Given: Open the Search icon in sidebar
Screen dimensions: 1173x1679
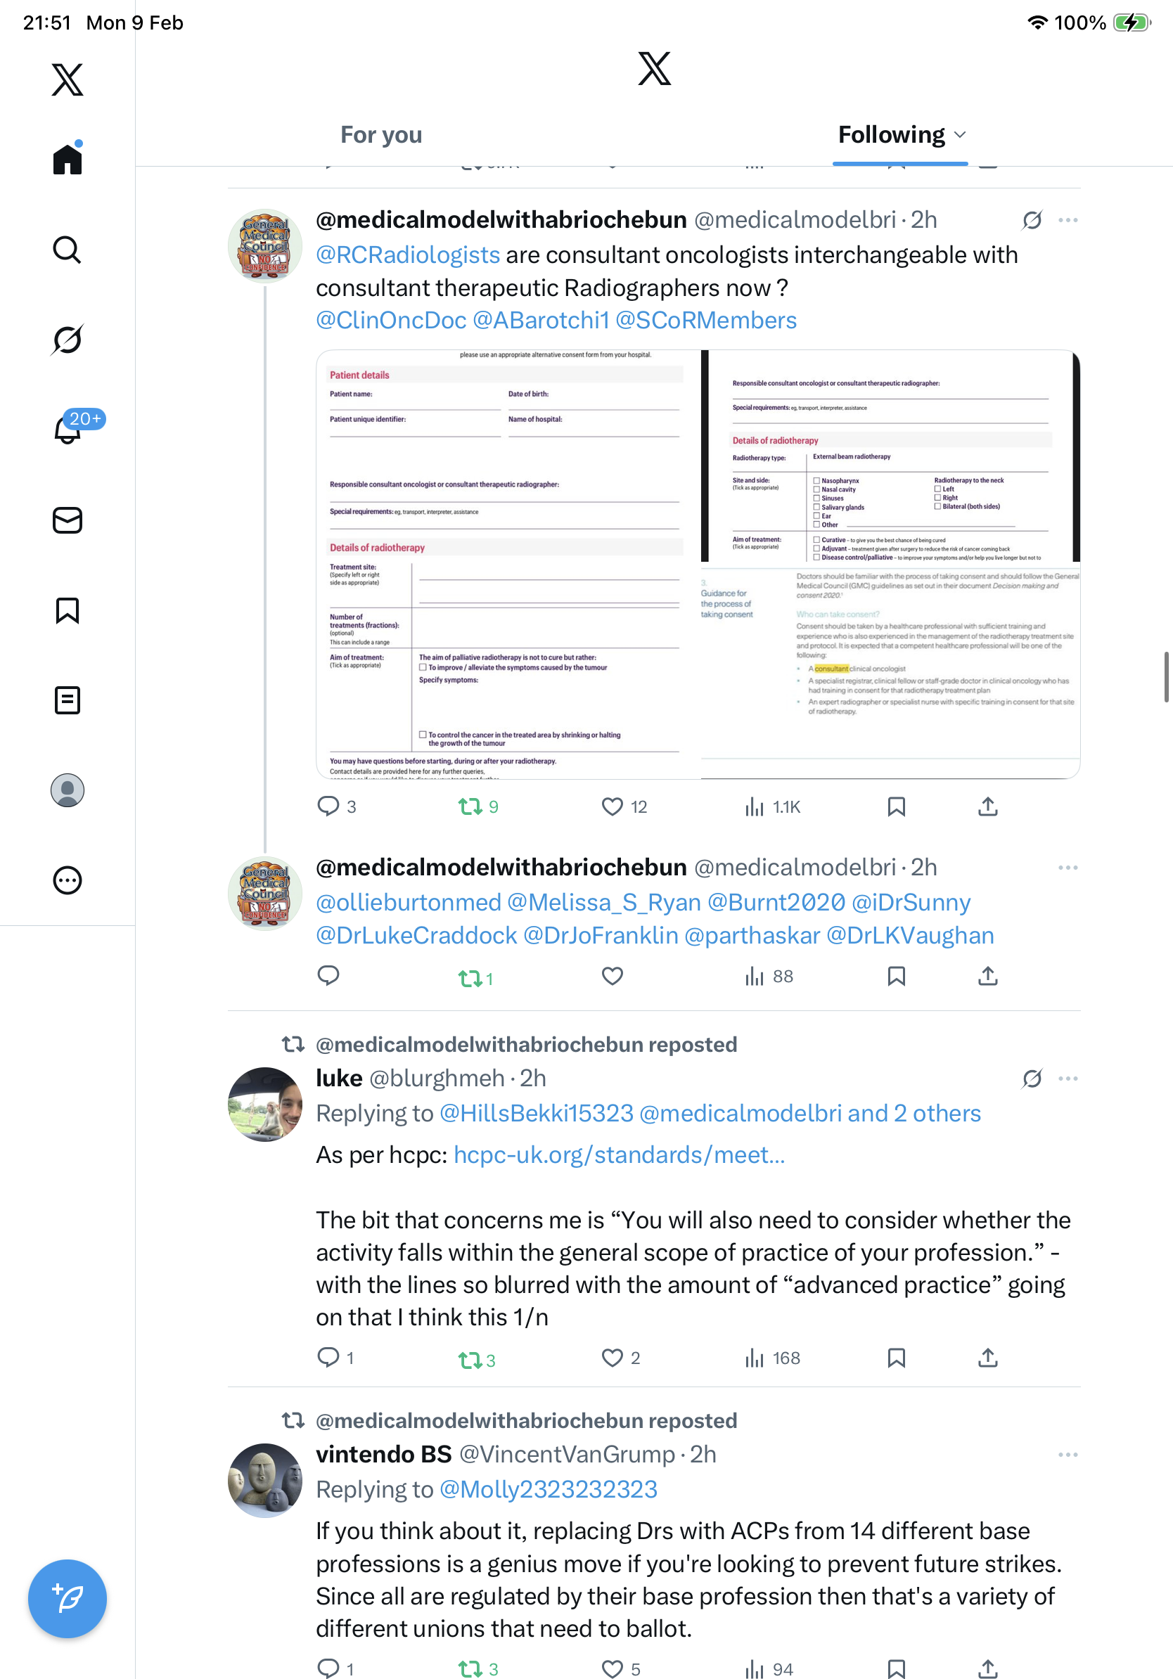Looking at the screenshot, I should pyautogui.click(x=68, y=250).
